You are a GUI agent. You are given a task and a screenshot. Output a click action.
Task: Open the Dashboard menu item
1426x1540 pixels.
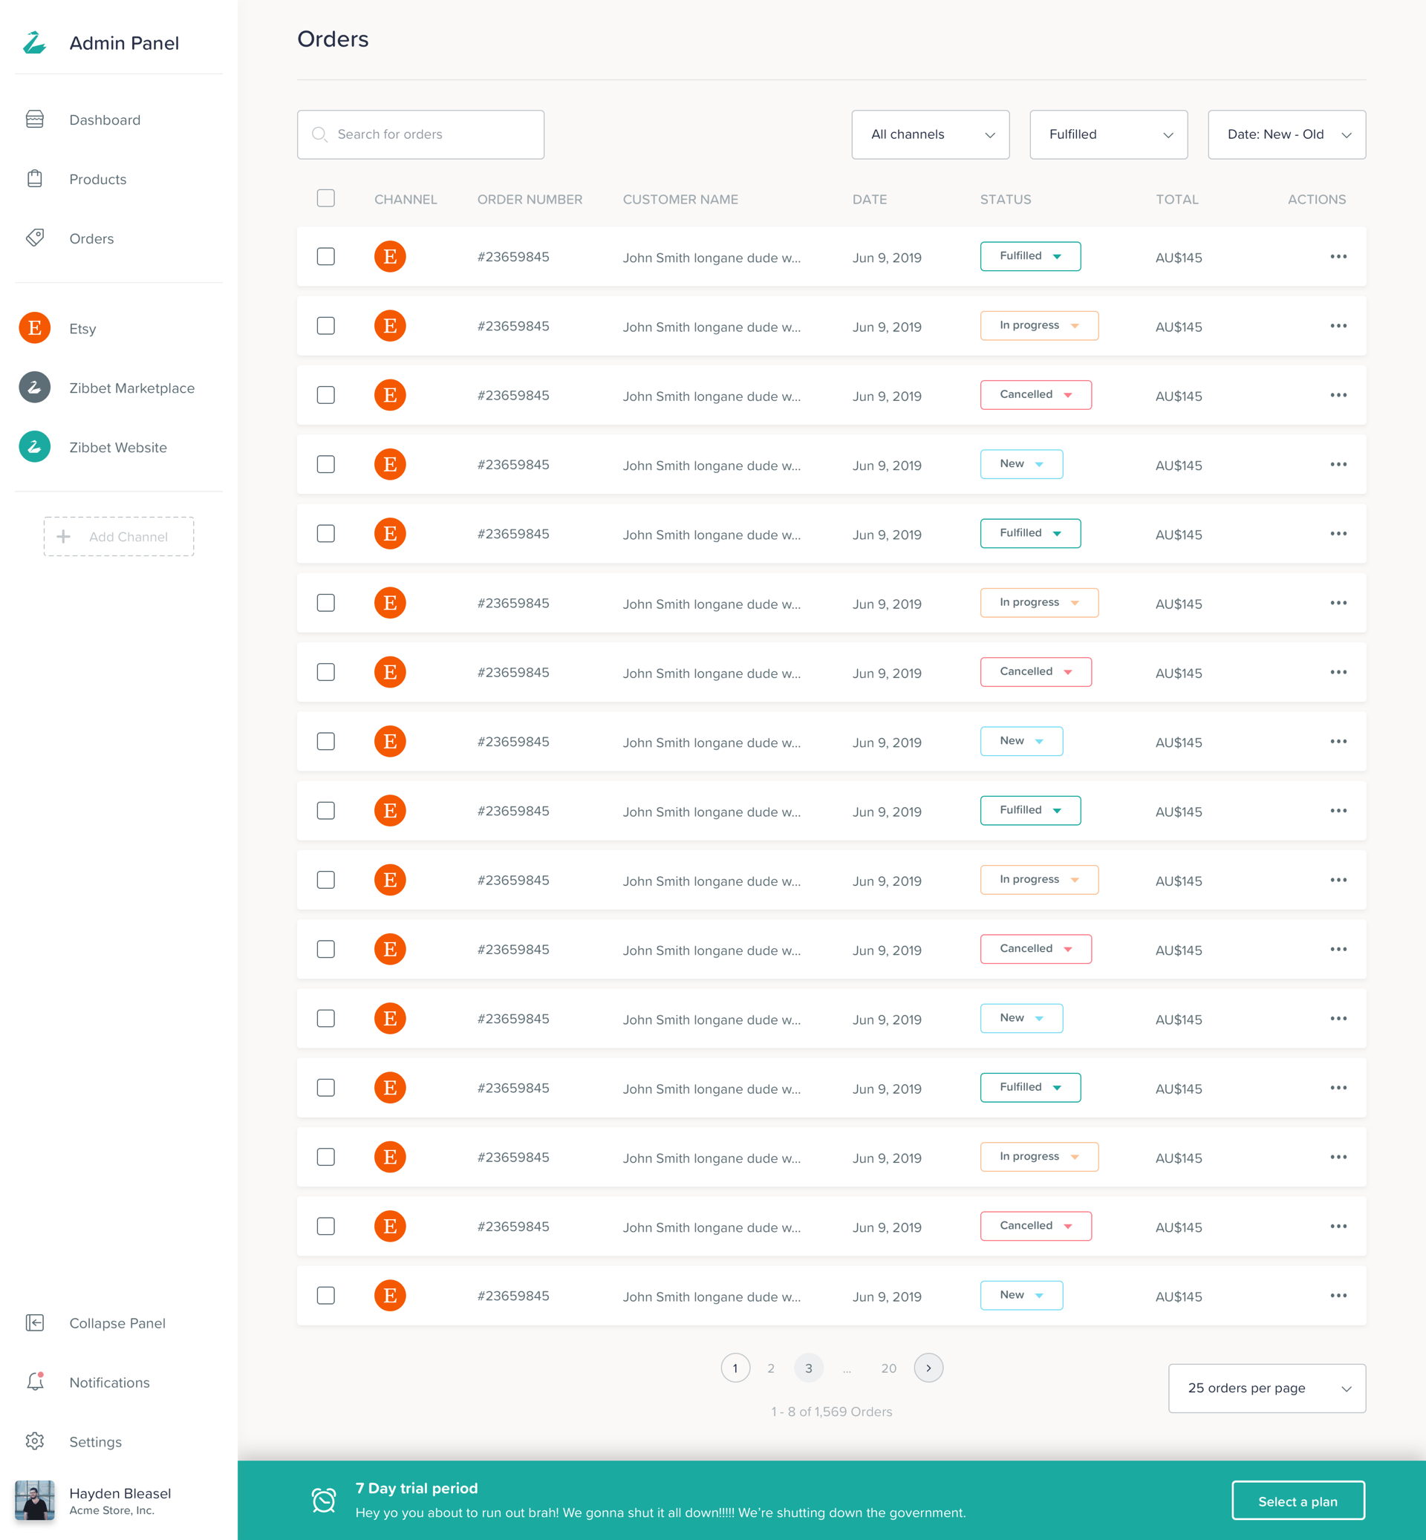(105, 120)
